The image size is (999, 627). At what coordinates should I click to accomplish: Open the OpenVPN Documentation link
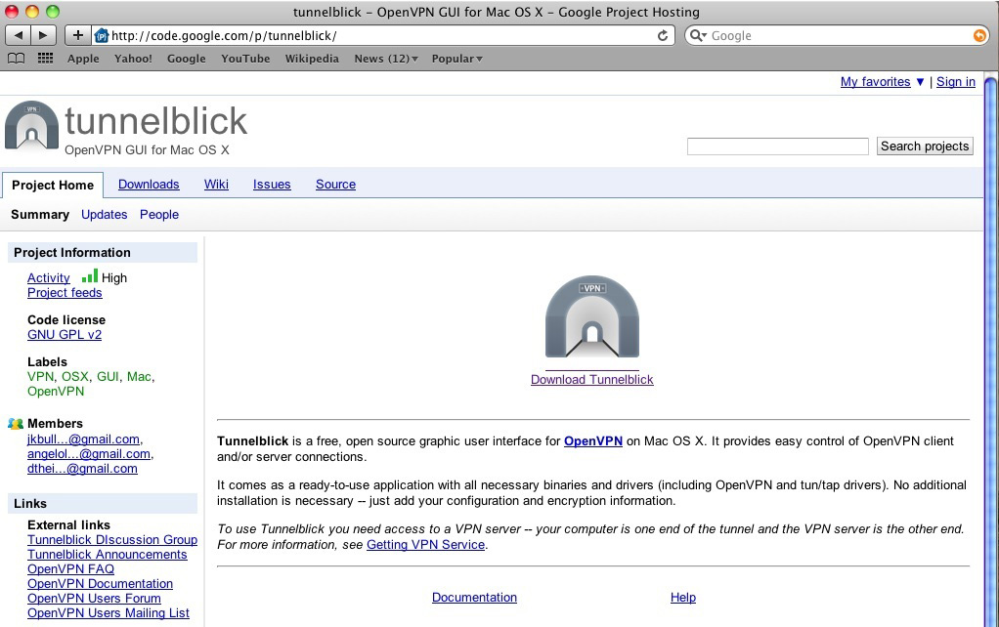[100, 584]
